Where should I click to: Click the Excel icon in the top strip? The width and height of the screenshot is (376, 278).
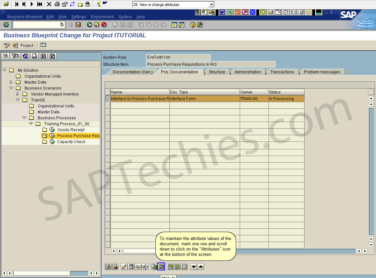(230, 12)
